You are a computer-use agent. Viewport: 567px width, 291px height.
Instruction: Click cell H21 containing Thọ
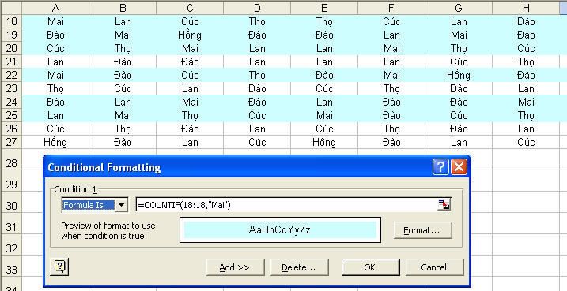tap(526, 62)
